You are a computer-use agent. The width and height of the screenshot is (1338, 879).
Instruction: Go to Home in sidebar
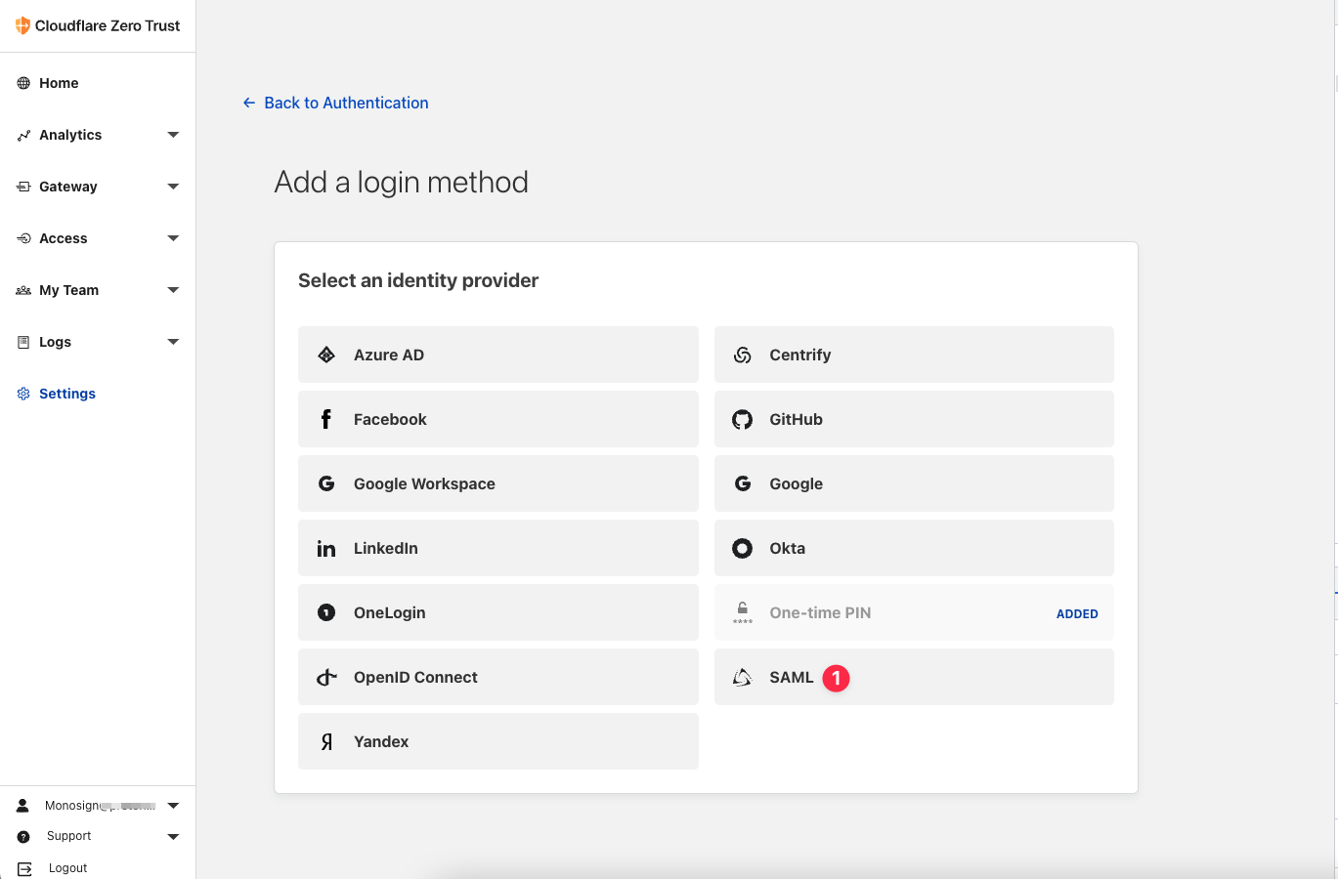(58, 83)
